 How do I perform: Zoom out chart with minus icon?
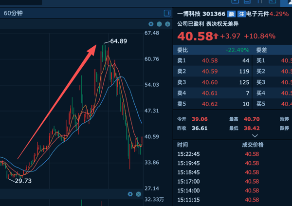pyautogui.click(x=159, y=24)
